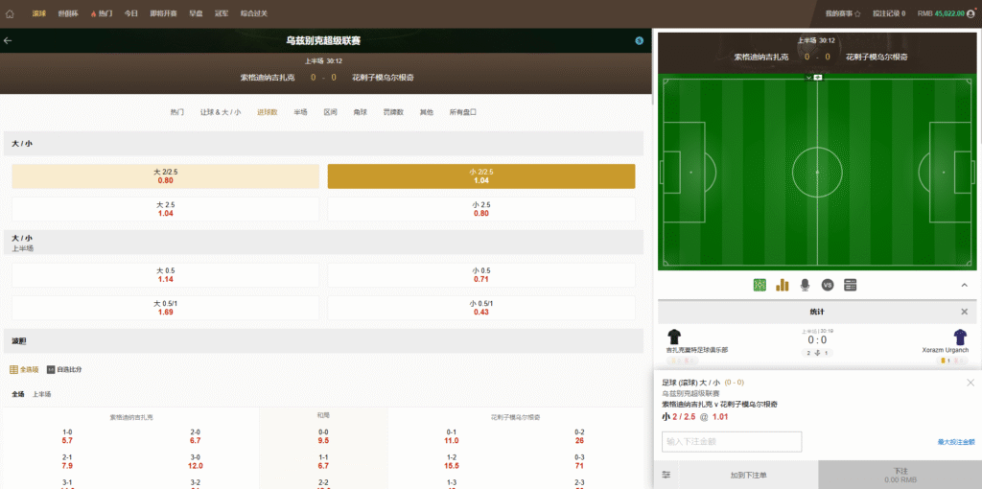Open the user account avatar icon
This screenshot has height=489, width=982.
(x=970, y=14)
